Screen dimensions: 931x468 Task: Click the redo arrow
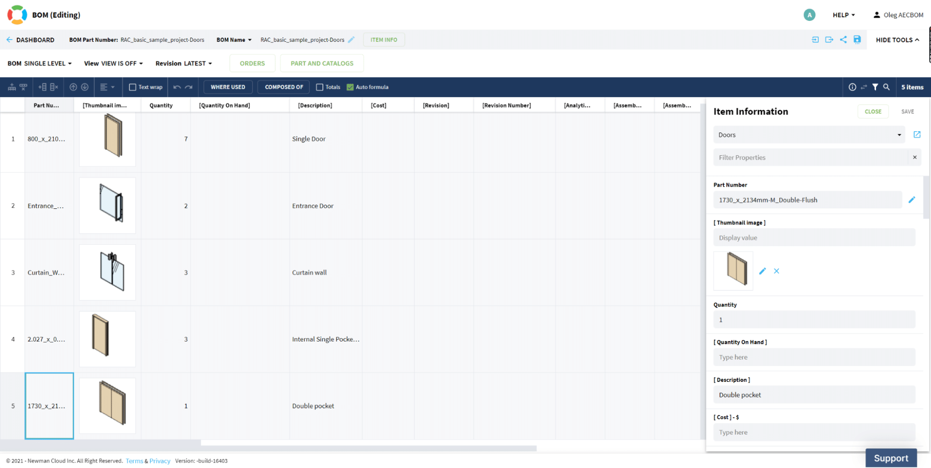pyautogui.click(x=189, y=87)
